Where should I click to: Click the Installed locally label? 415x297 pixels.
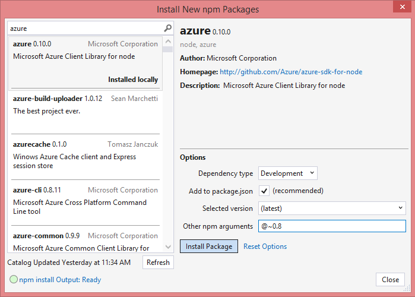(x=133, y=80)
